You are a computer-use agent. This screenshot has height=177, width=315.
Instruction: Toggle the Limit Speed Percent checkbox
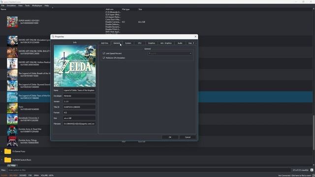click(x=104, y=53)
